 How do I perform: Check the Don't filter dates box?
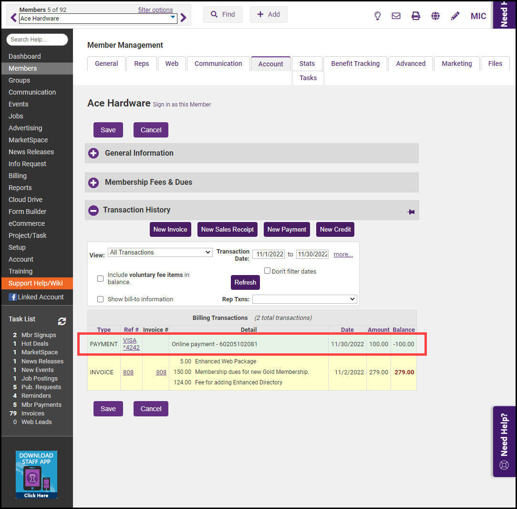(267, 271)
